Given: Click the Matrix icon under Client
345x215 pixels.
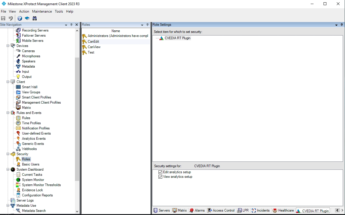Looking at the screenshot, I should click(18, 108).
